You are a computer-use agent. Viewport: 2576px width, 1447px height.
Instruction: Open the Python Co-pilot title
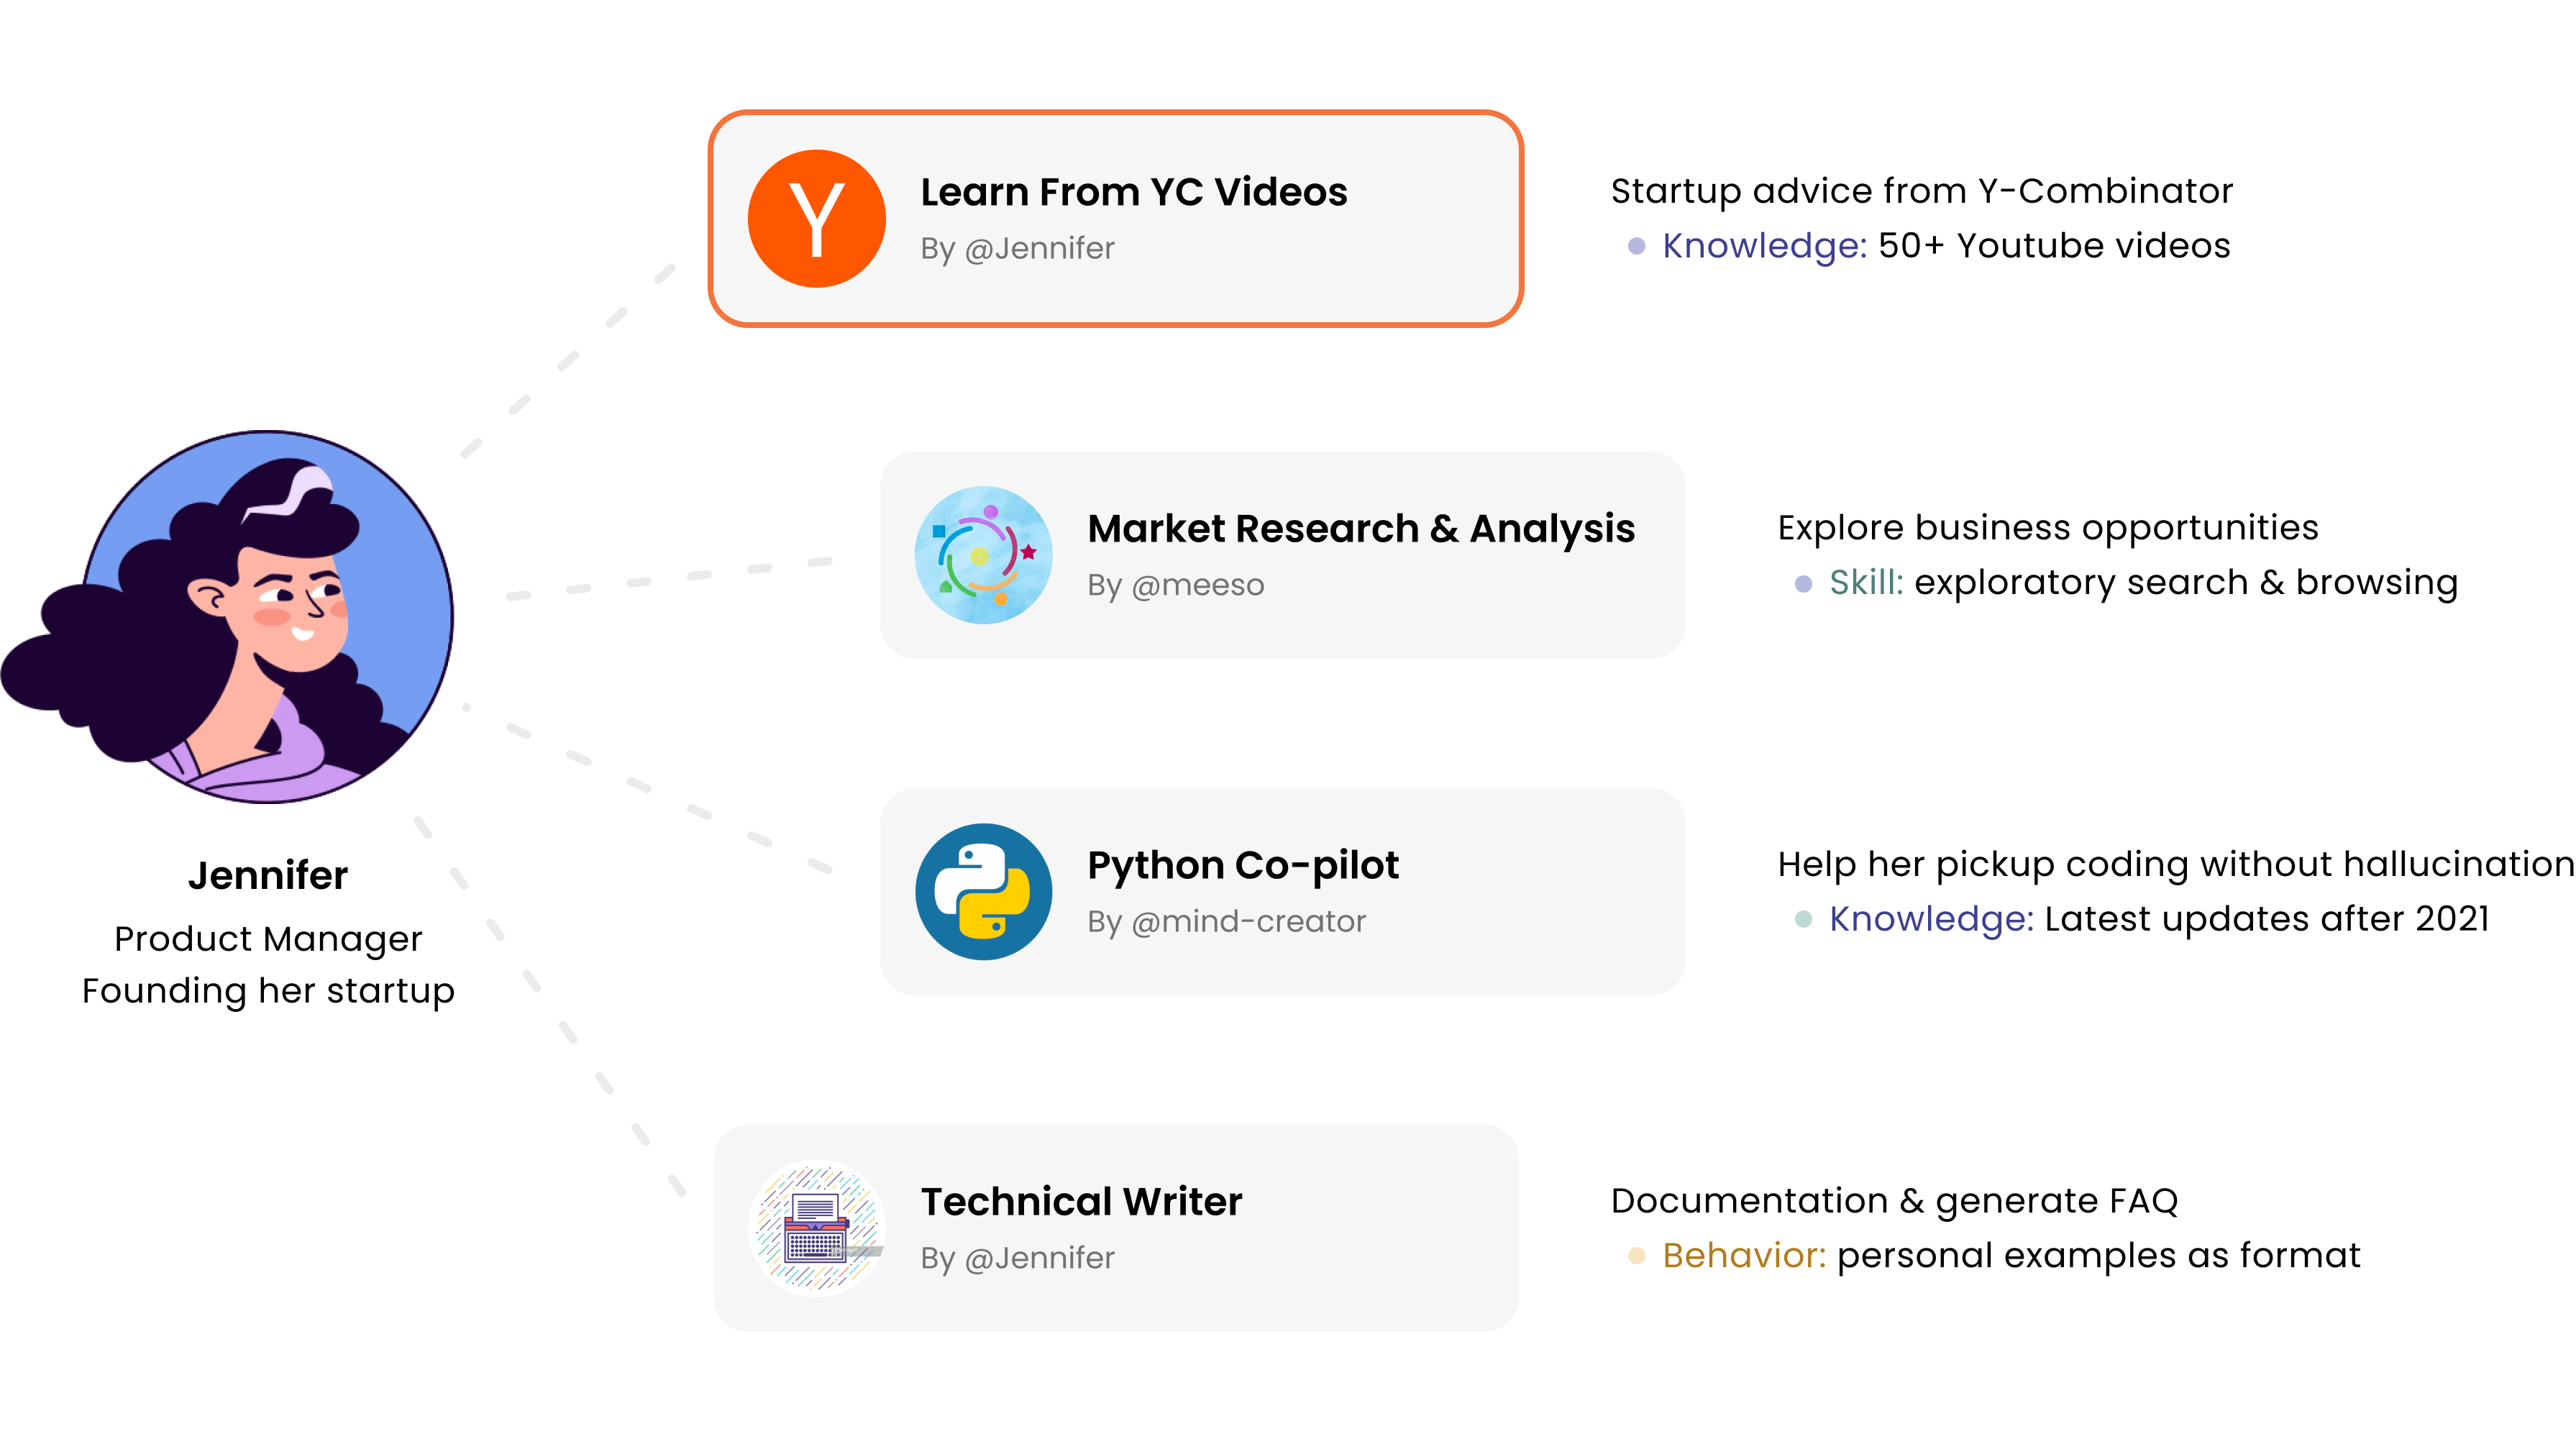pyautogui.click(x=1242, y=865)
